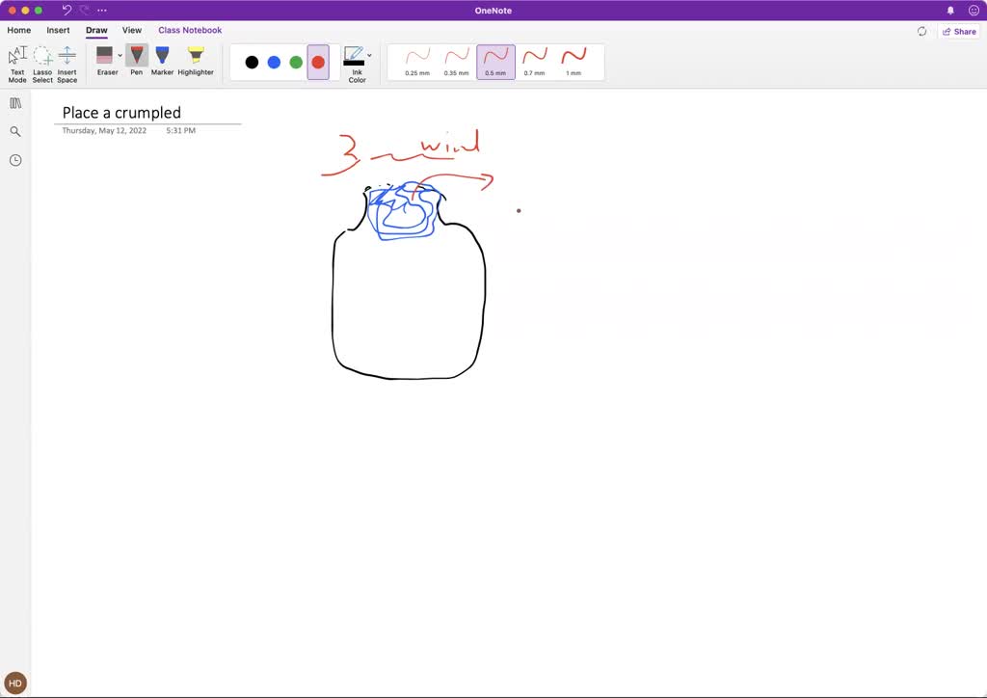
Task: Select the Lasso Select tool
Action: 42,63
